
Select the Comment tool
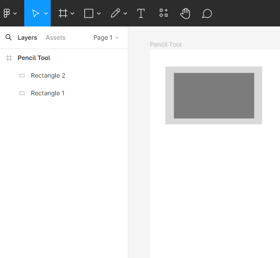(207, 13)
